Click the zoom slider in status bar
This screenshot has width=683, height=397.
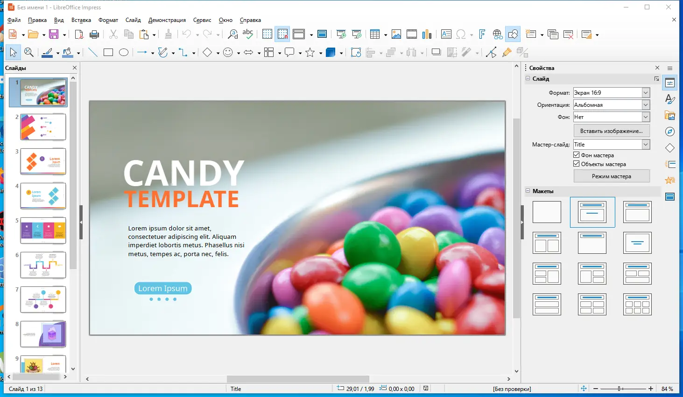click(623, 389)
